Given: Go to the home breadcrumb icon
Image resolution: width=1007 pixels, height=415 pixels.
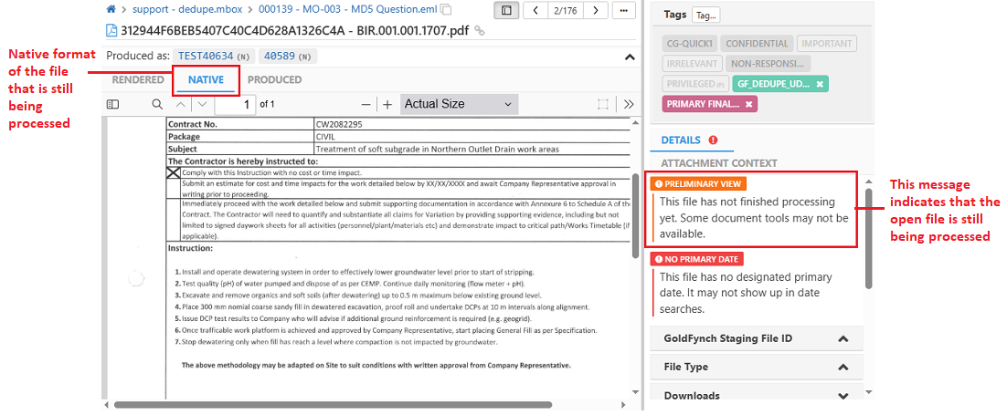Looking at the screenshot, I should point(111,10).
